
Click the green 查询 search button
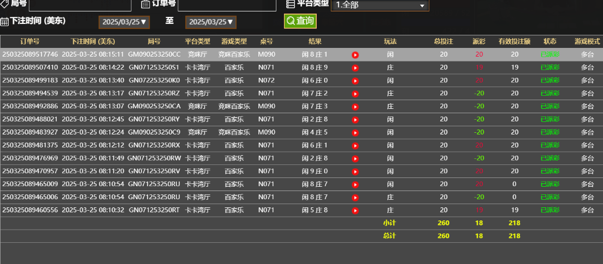tap(300, 21)
